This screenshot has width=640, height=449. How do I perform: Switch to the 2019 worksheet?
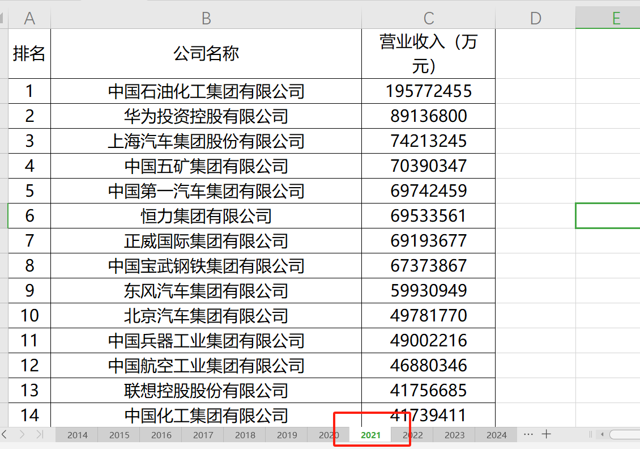287,434
